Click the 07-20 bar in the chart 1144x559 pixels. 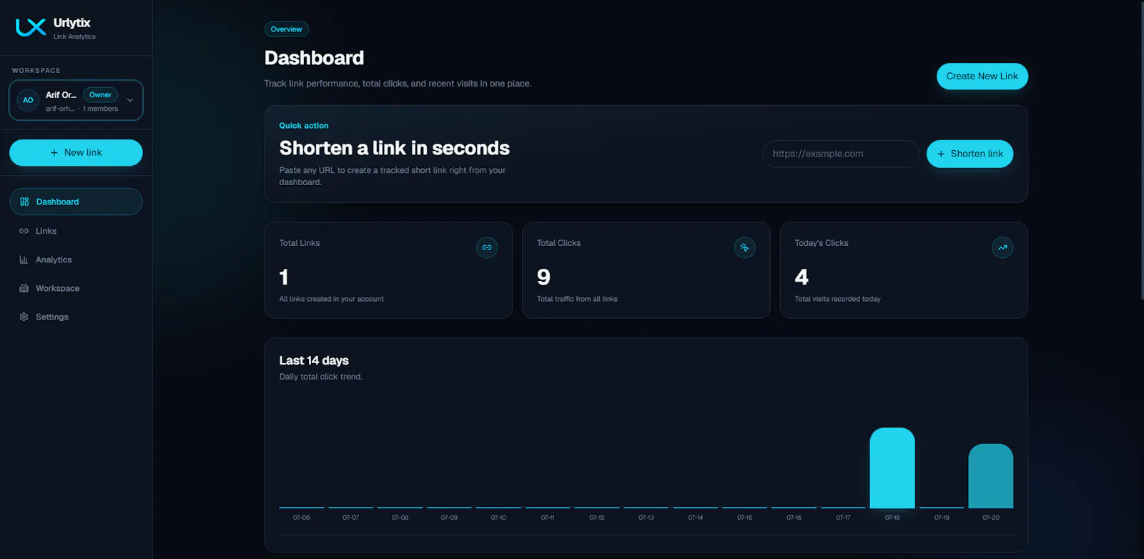click(991, 476)
